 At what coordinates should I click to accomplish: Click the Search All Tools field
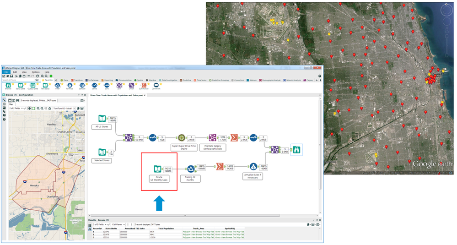18,80
